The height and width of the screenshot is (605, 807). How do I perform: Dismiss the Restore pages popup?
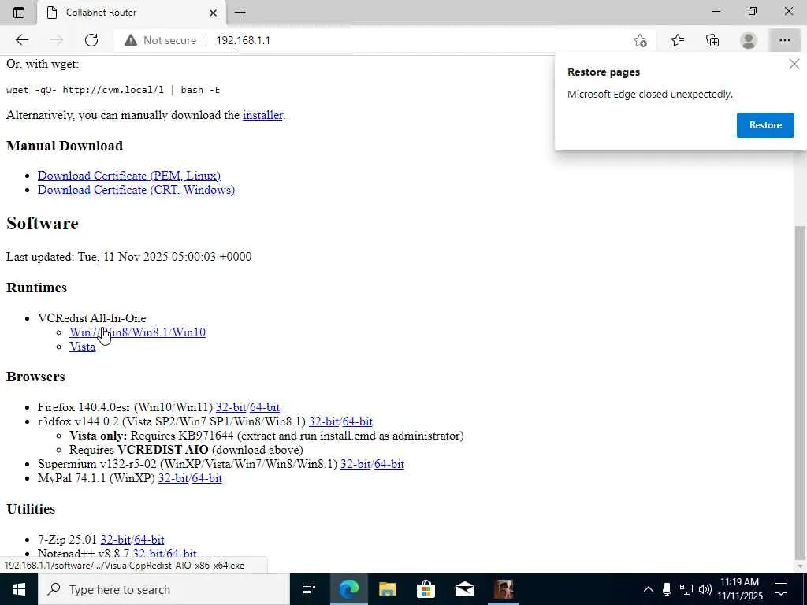794,64
